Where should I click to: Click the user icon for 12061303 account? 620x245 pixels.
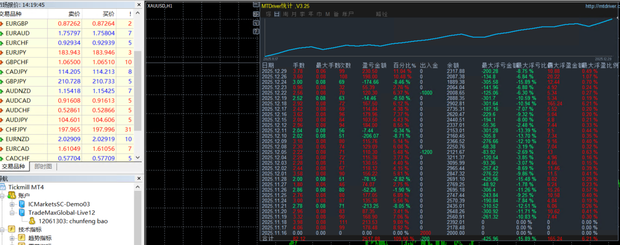[32, 221]
